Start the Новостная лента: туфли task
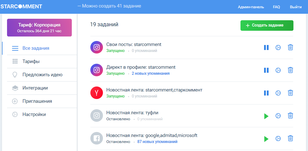This screenshot has height=151, width=308. [x=266, y=116]
